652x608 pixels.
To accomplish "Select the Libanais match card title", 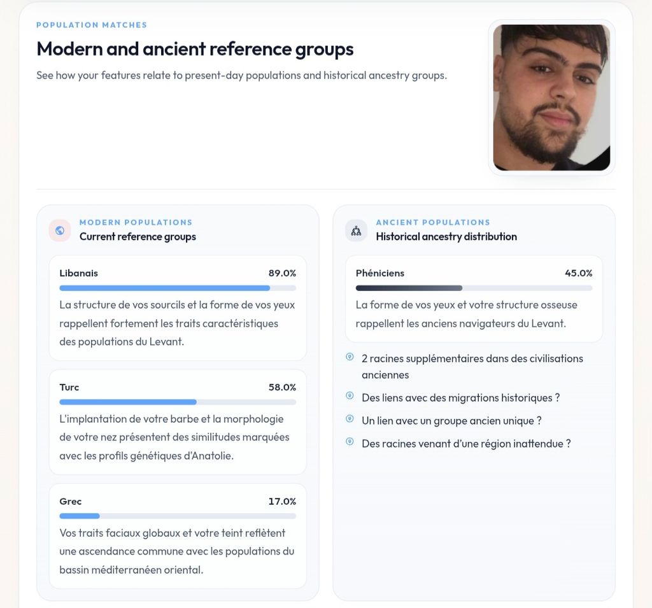I will click(x=78, y=273).
